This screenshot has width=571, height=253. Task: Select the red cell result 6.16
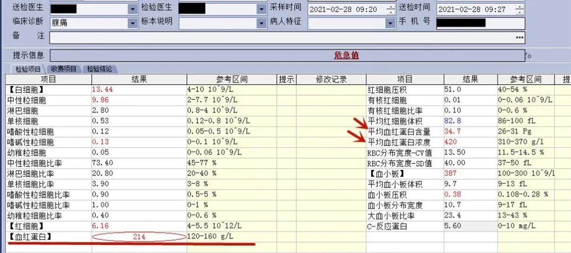(100, 227)
